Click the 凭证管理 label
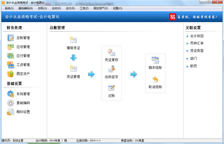This screenshot has width=224, height=144. point(73,77)
